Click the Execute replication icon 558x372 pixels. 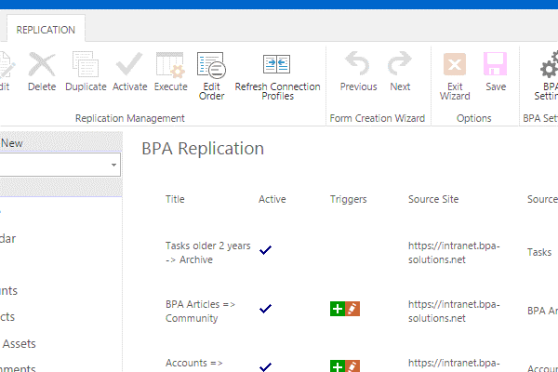tap(170, 64)
